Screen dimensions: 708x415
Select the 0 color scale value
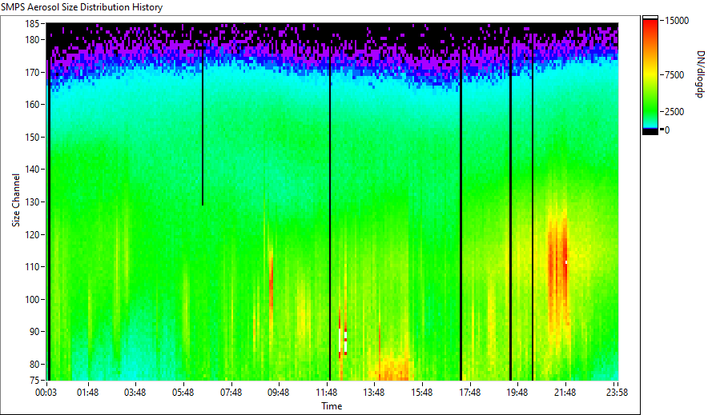(667, 130)
